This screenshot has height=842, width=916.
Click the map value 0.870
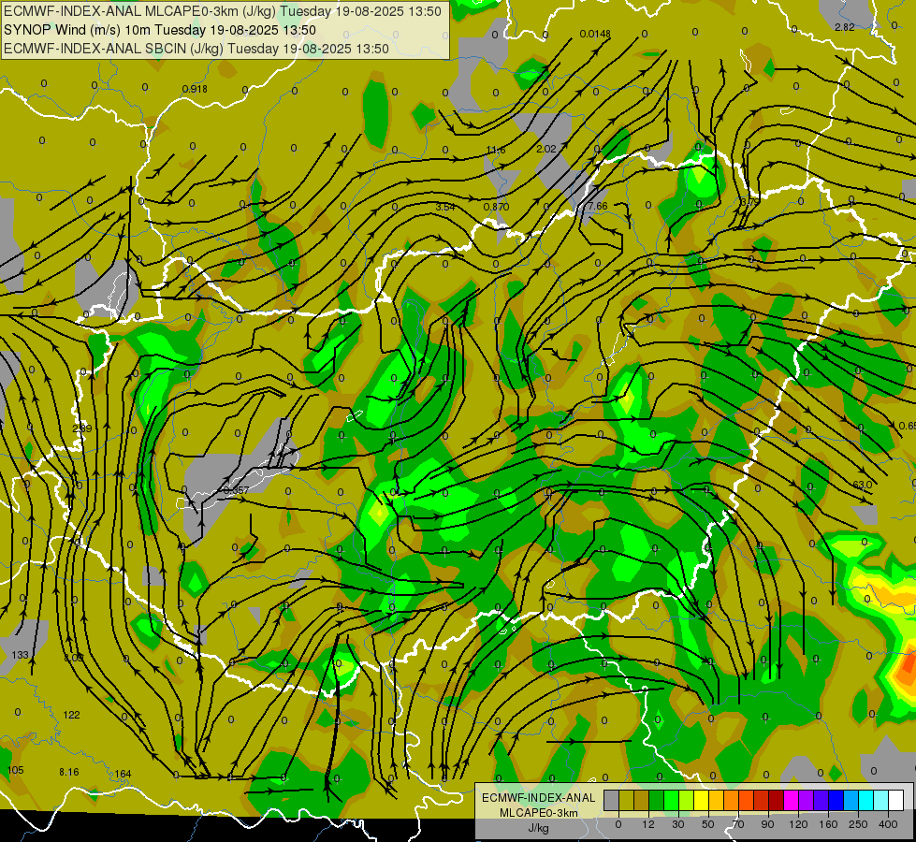(496, 207)
